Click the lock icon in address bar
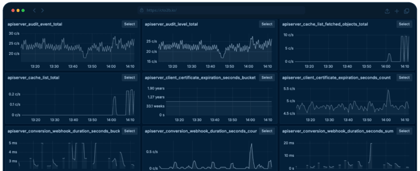Screen dimensions: 420x171 (x=142, y=10)
